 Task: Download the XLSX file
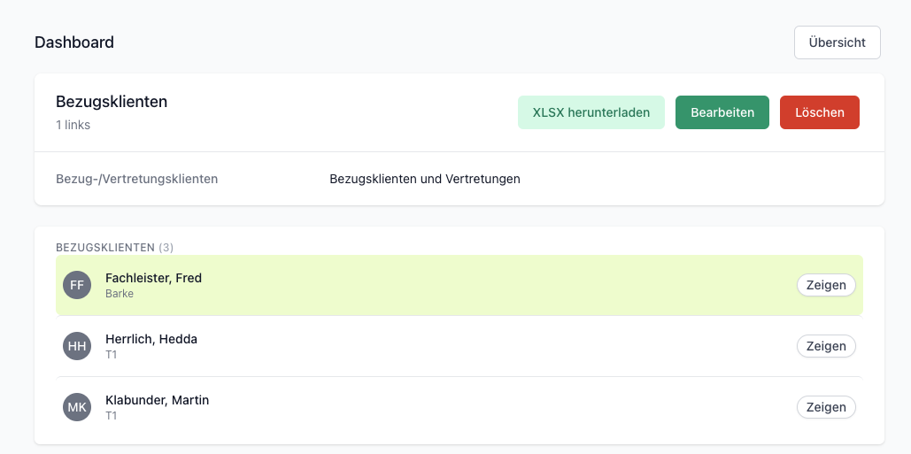coord(591,112)
